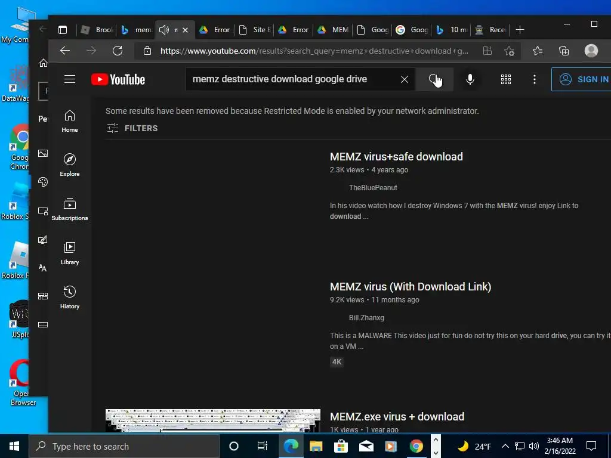Open Edge Collections
The image size is (611, 458).
[x=564, y=51]
